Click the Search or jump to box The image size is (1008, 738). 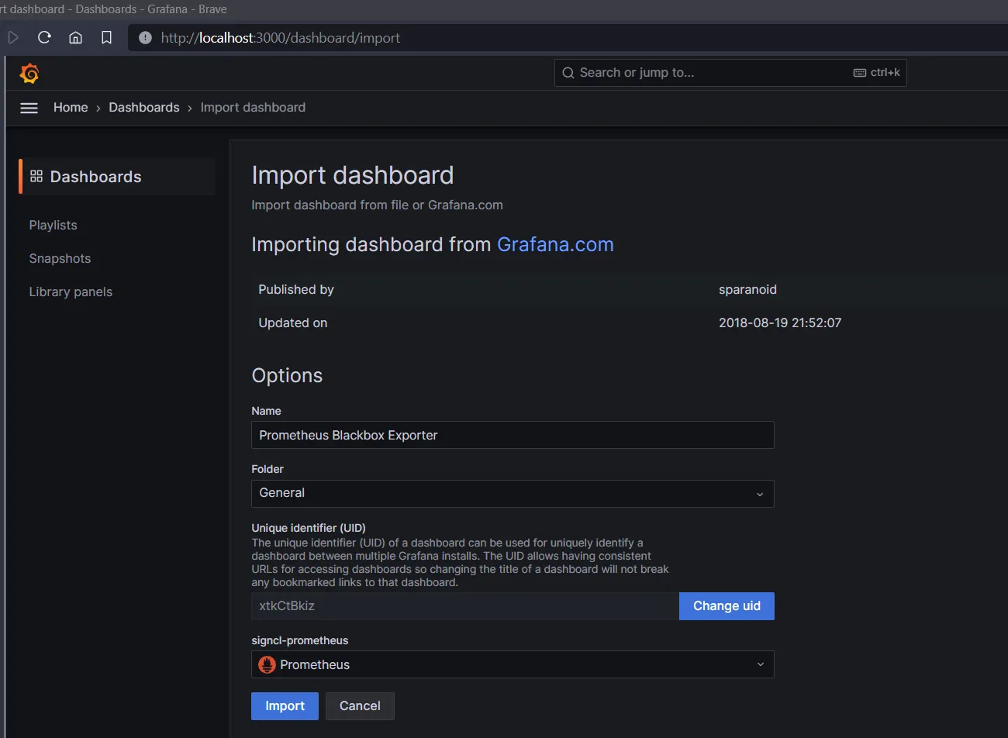[x=730, y=73]
